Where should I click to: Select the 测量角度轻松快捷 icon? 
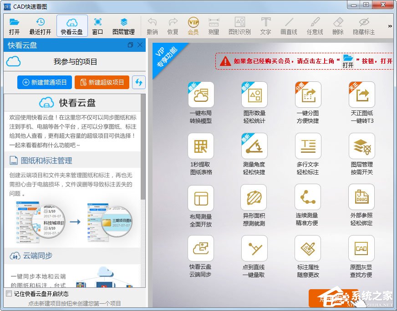254,145
